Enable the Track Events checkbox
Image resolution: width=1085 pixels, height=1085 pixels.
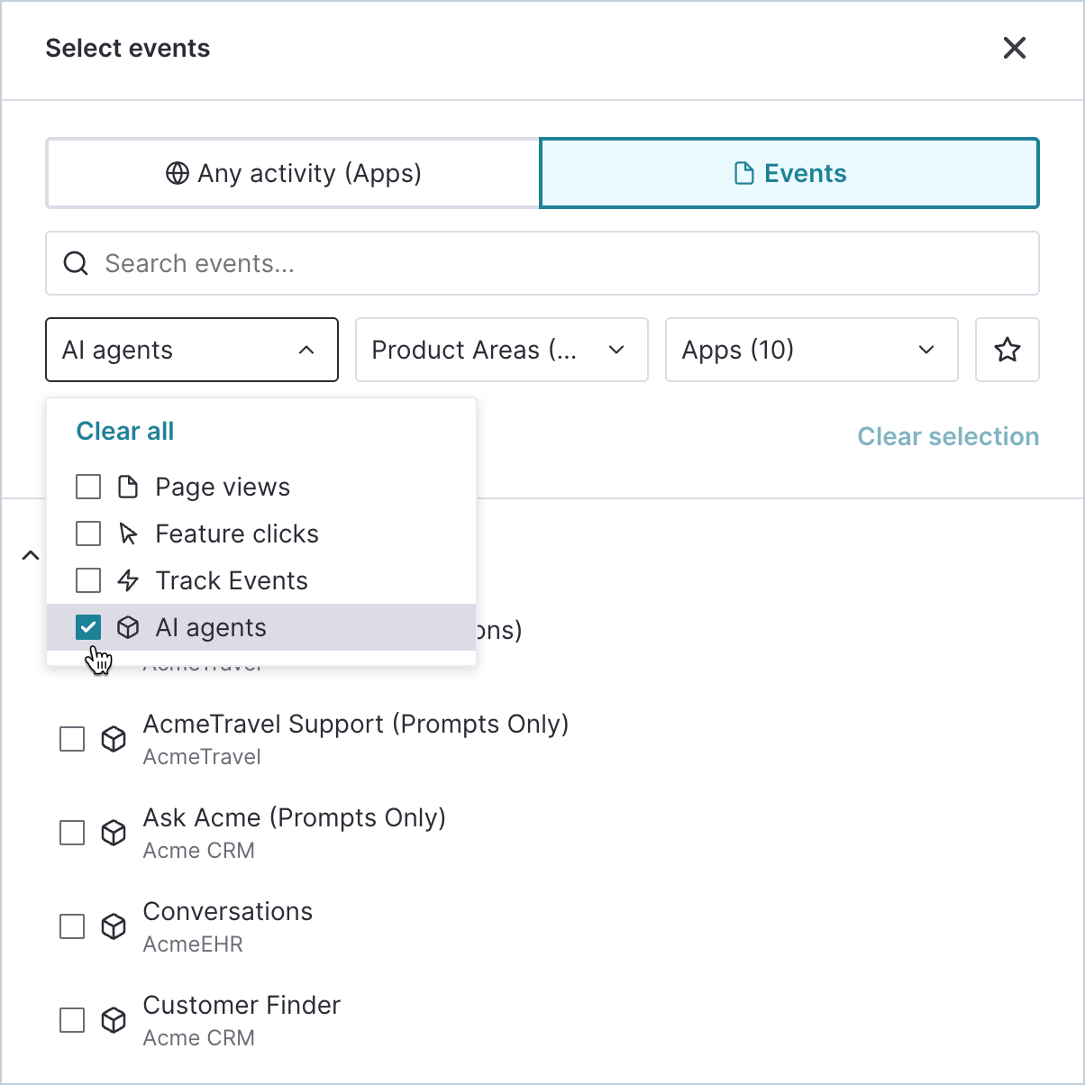(88, 580)
